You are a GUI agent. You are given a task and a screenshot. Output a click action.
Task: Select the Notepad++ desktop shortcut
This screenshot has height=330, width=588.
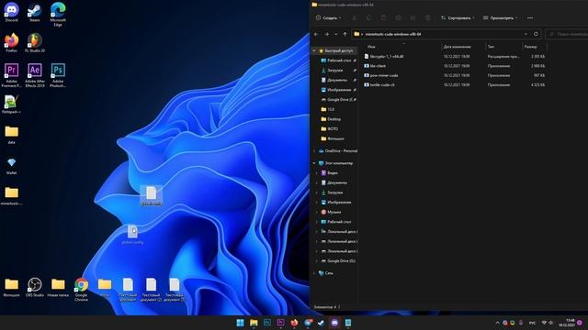[x=11, y=104]
